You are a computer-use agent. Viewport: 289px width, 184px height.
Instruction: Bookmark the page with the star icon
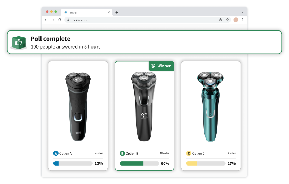(x=228, y=20)
